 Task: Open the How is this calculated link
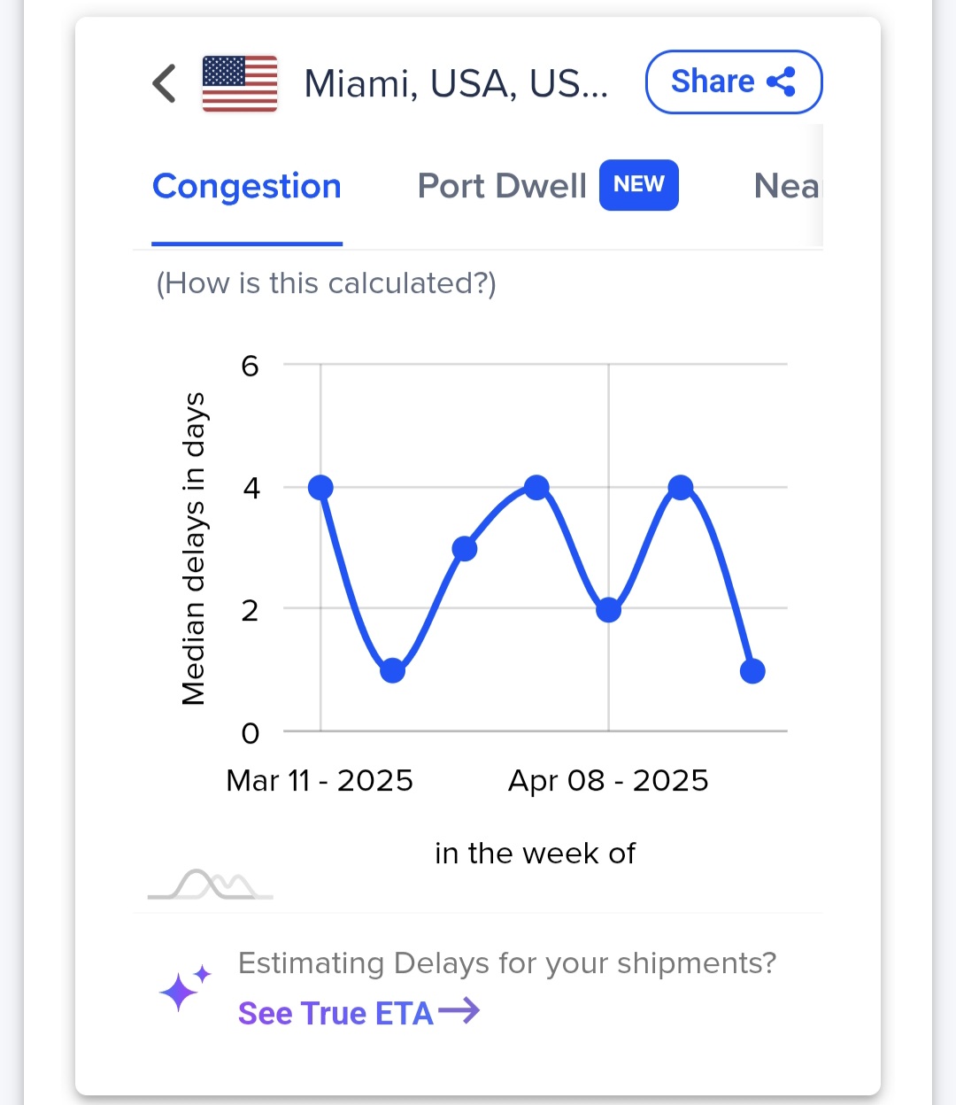(326, 283)
